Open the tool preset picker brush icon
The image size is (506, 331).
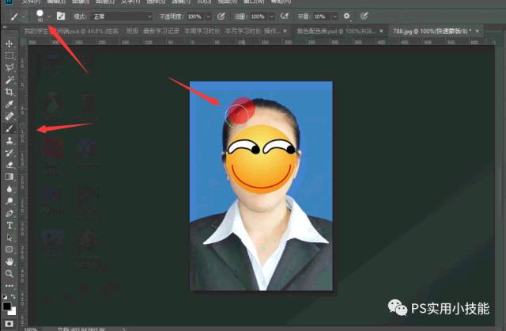tap(14, 16)
